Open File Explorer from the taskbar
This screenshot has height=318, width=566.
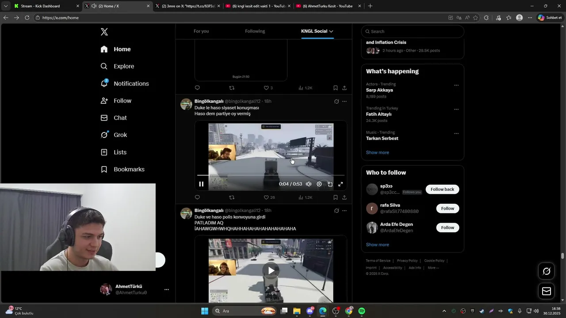point(297,311)
